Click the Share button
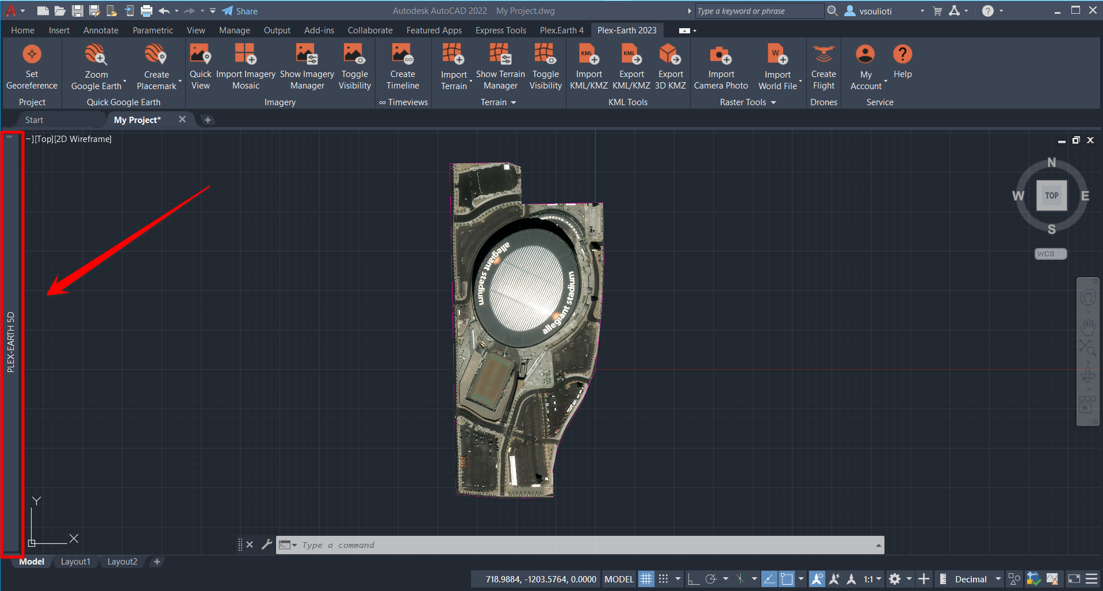 tap(240, 11)
